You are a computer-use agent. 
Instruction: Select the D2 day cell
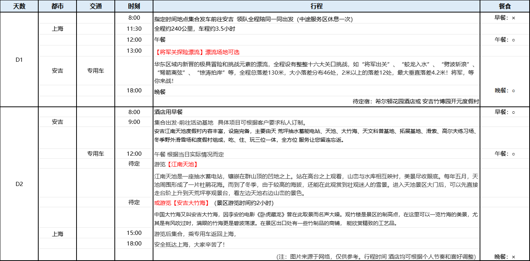[19, 184]
